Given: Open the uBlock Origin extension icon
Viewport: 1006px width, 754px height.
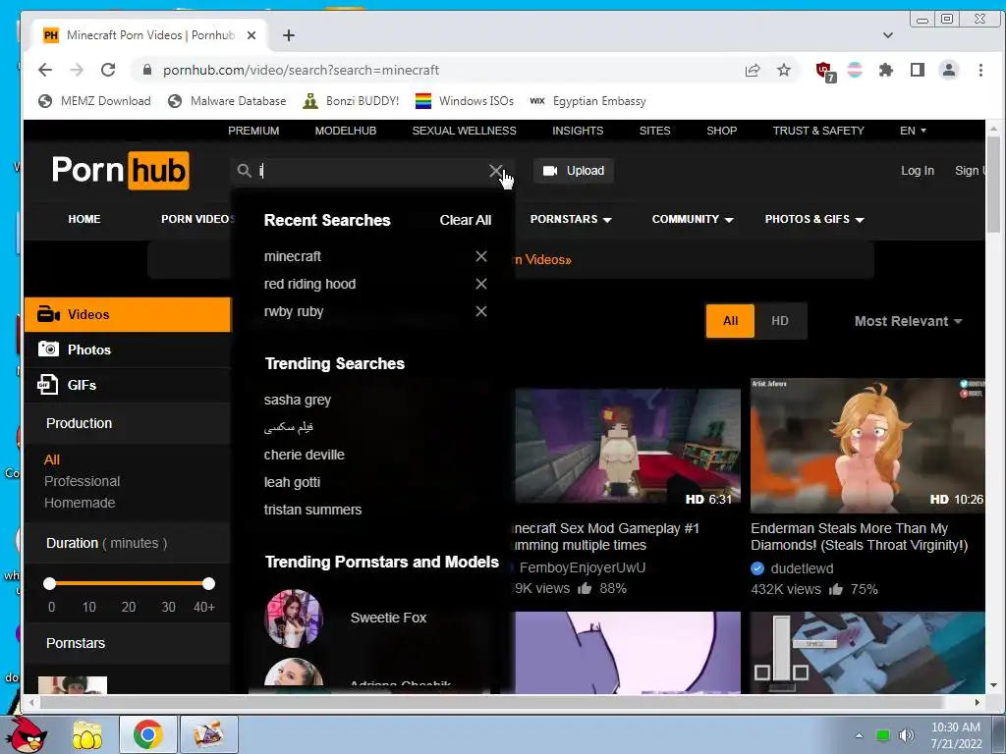Looking at the screenshot, I should pyautogui.click(x=825, y=71).
